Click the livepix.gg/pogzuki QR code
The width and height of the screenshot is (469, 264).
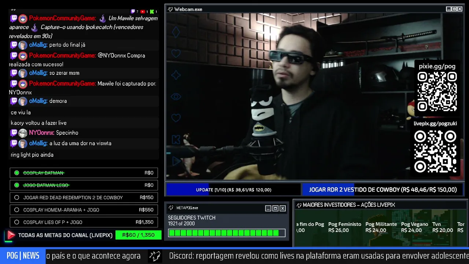tap(435, 151)
